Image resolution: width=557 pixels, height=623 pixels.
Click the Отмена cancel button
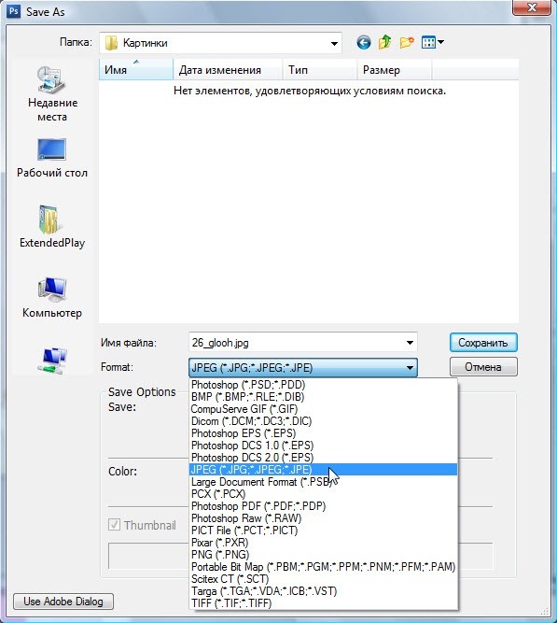(483, 367)
